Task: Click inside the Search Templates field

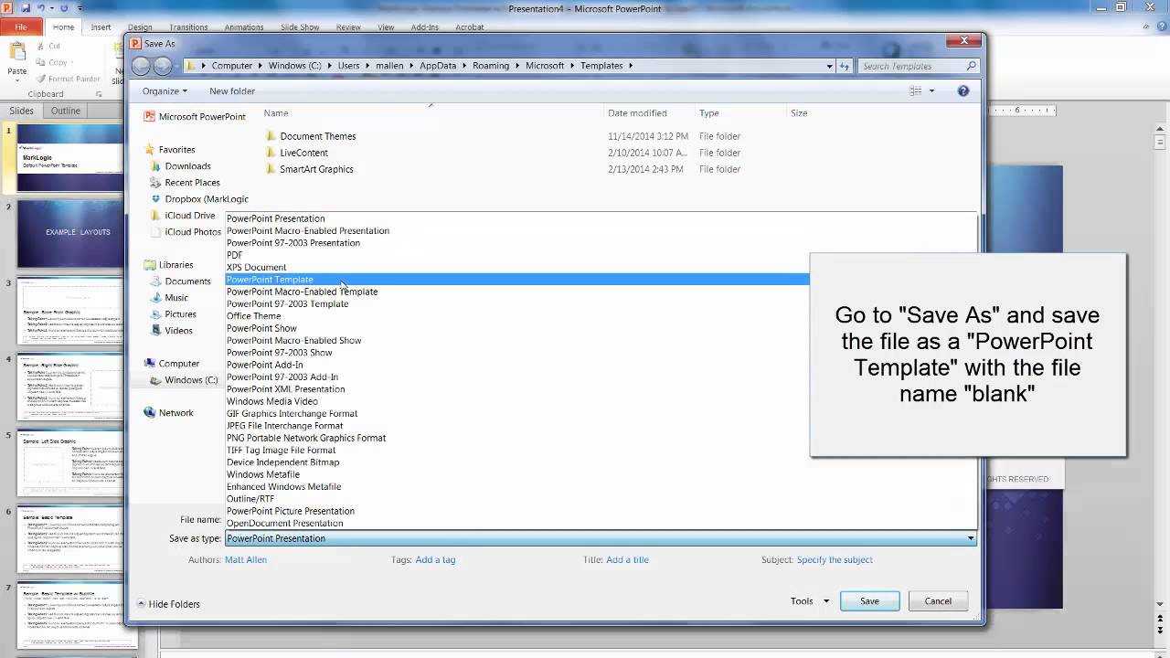Action: (914, 65)
